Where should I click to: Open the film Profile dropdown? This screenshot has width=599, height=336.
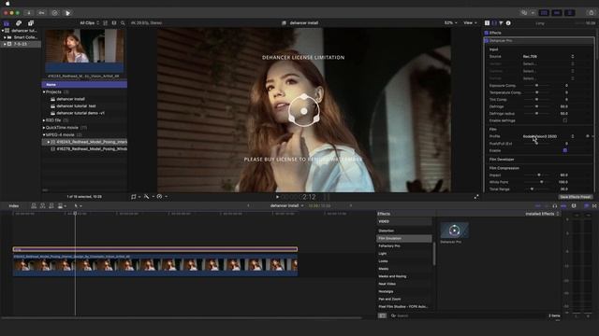point(548,136)
